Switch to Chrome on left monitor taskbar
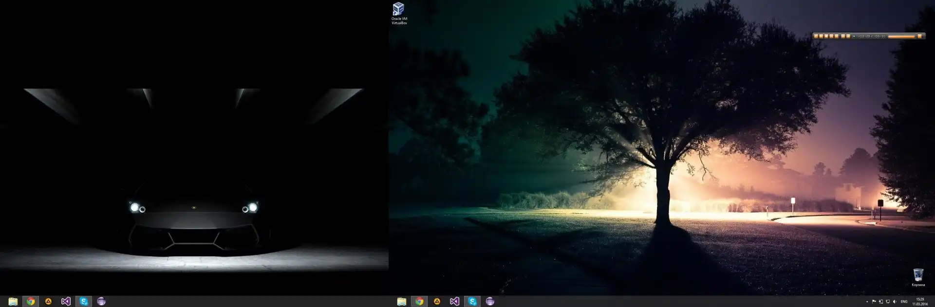This screenshot has width=935, height=307. 31,302
